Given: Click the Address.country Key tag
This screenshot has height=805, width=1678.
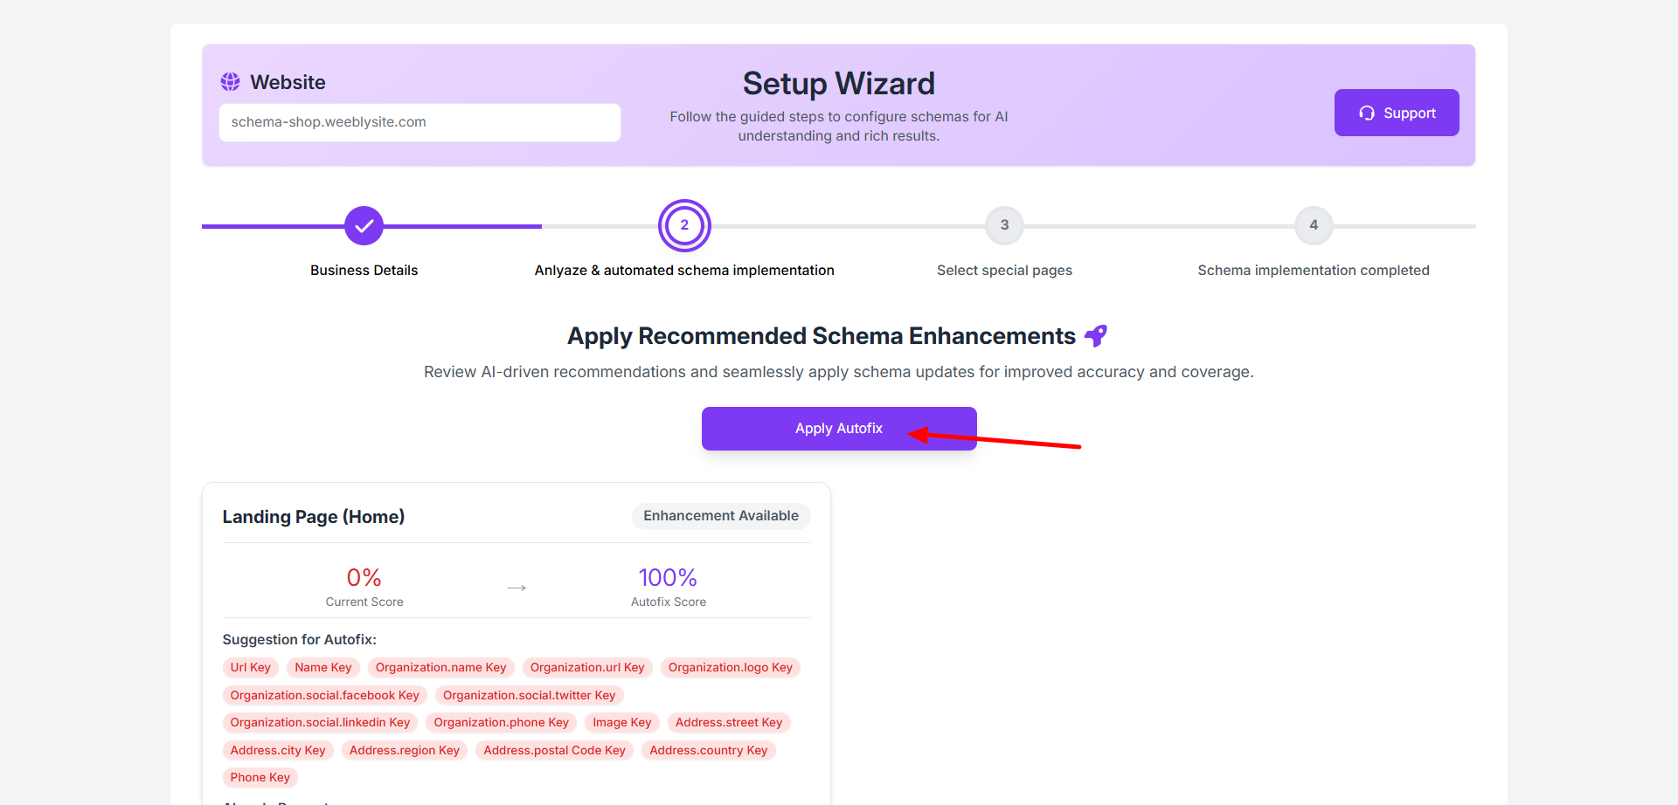Looking at the screenshot, I should coord(708,751).
